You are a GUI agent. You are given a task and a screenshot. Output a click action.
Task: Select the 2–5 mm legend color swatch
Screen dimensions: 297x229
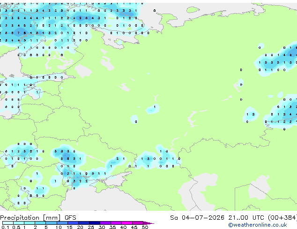40,223
